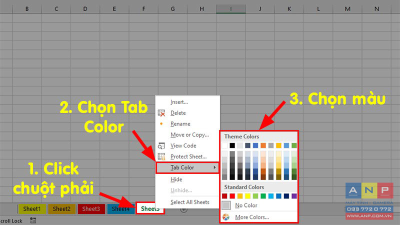Click the Theme Colors heading
This screenshot has width=400, height=225.
241,136
